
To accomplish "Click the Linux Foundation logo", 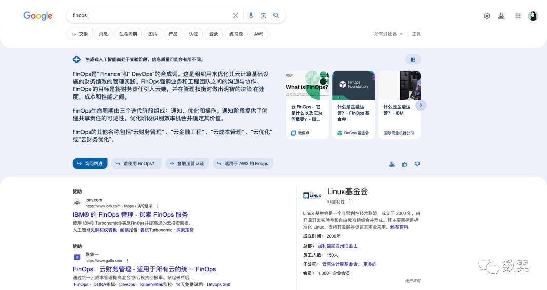I will click(312, 196).
